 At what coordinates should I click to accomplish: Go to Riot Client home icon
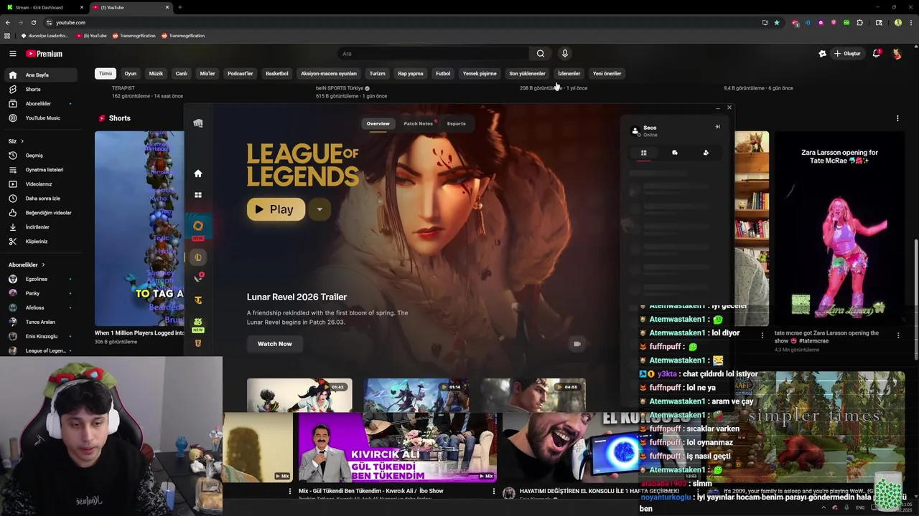[198, 173]
